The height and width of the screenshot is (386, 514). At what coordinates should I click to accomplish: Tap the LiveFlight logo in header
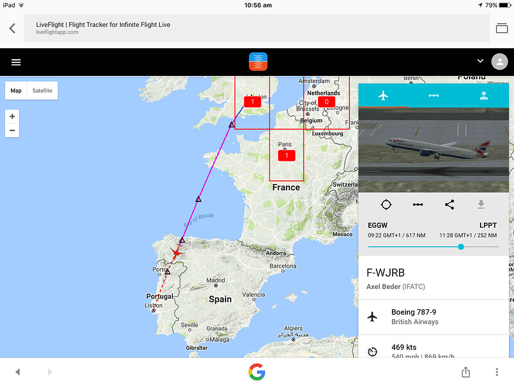tap(258, 62)
